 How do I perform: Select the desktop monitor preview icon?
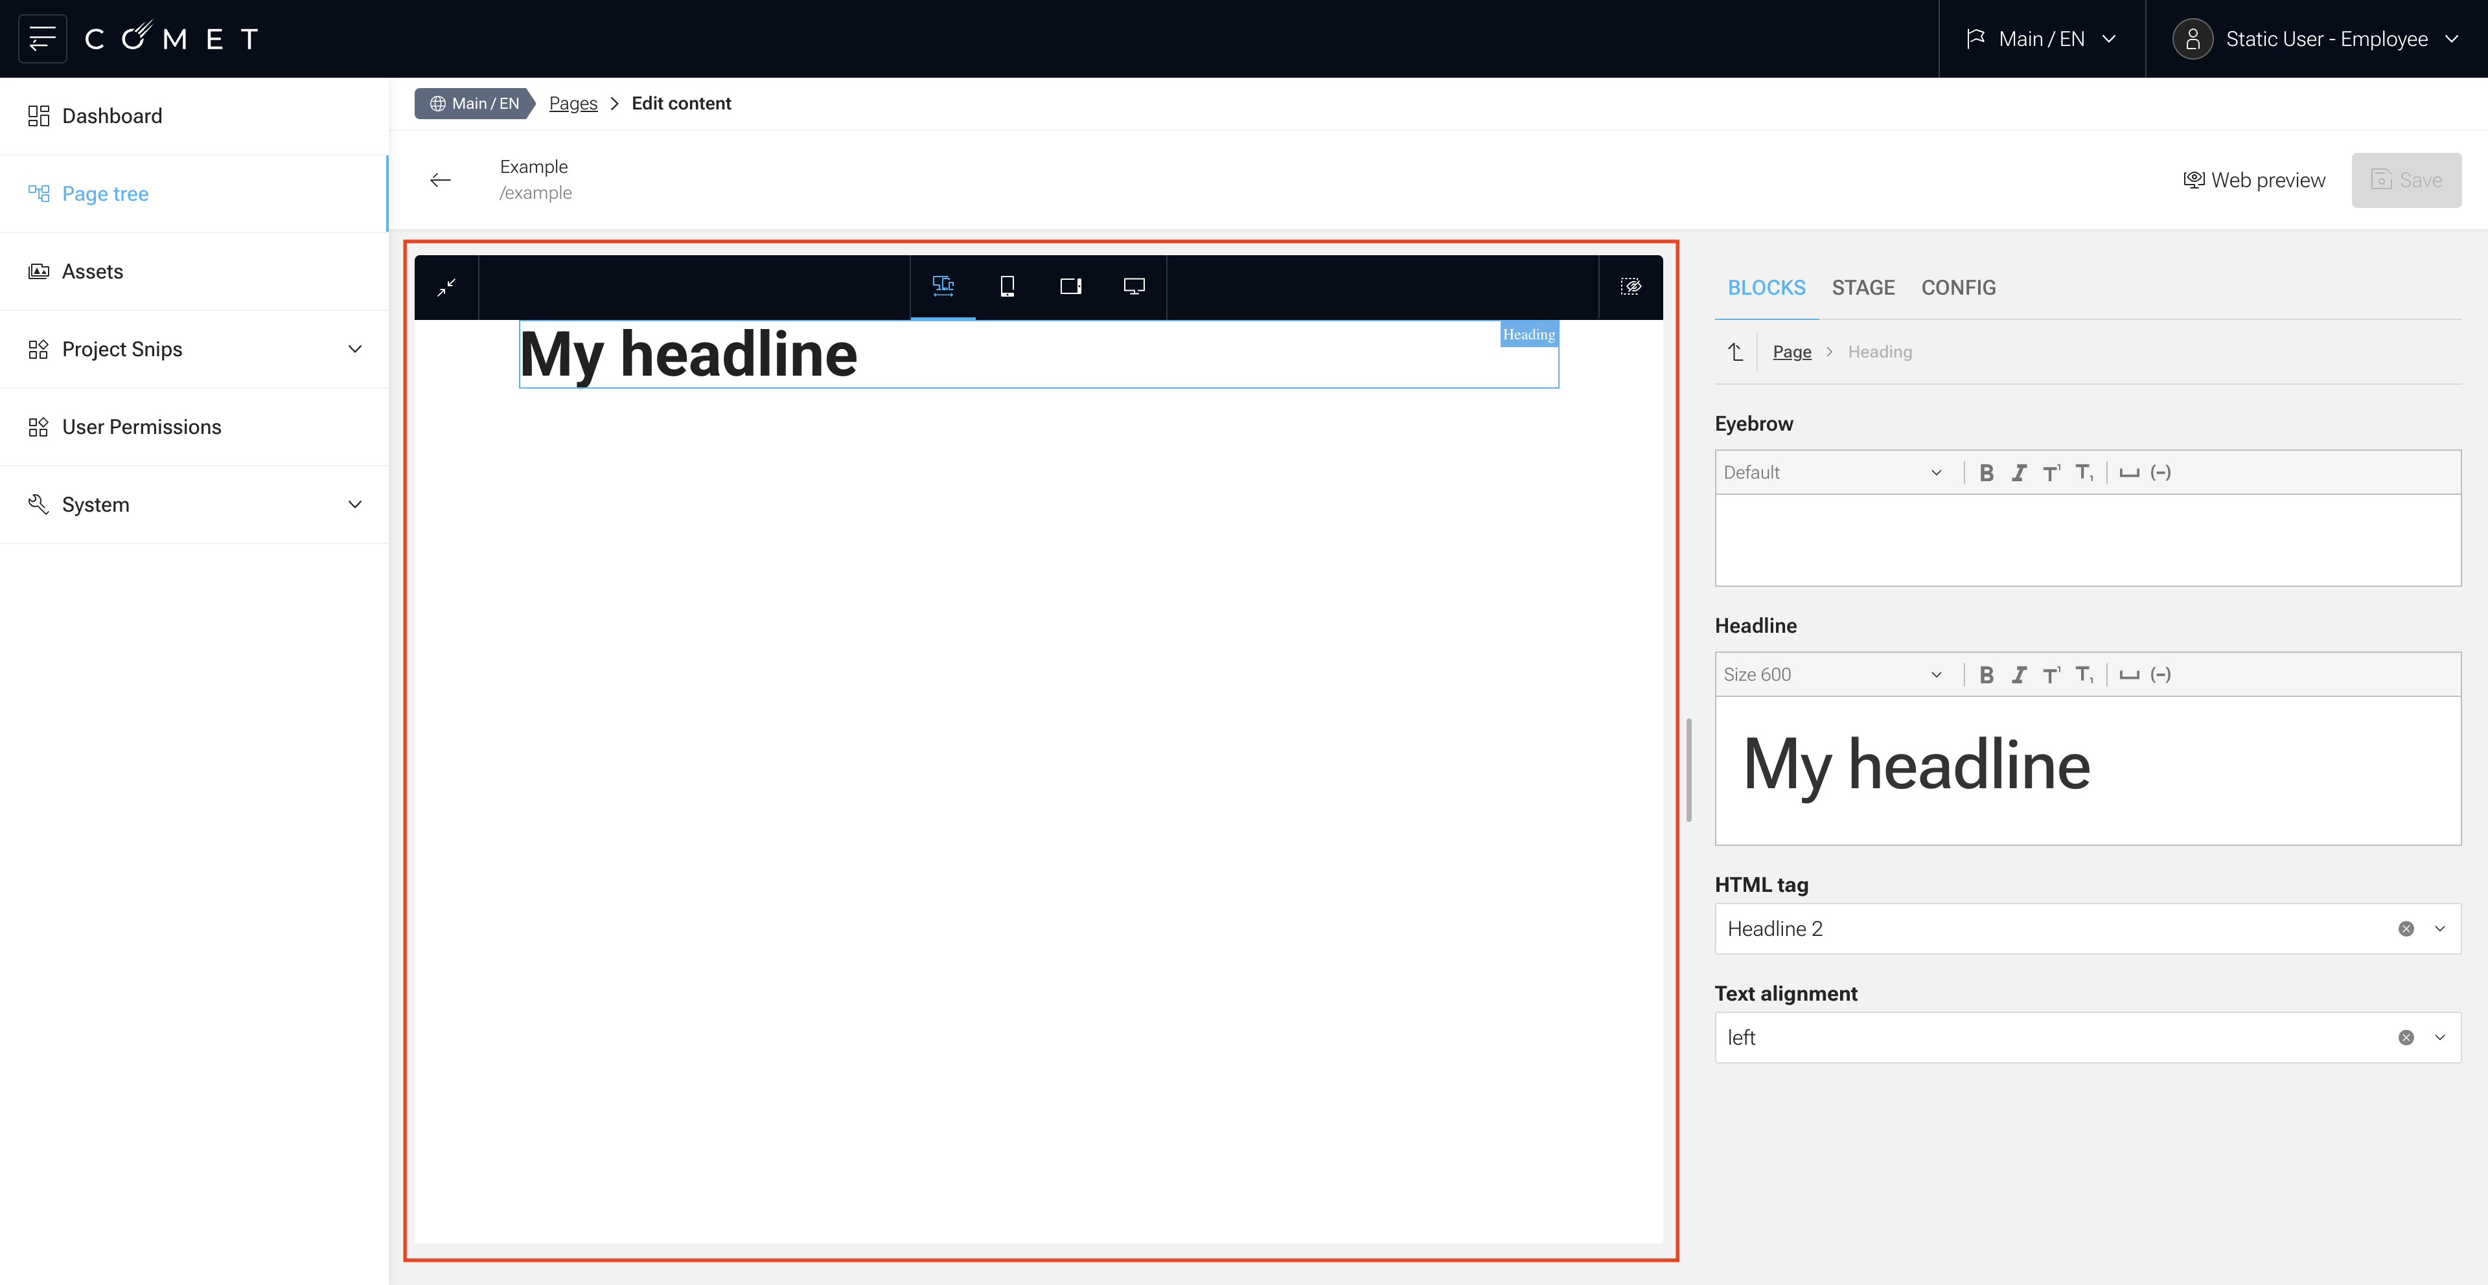pos(1134,286)
